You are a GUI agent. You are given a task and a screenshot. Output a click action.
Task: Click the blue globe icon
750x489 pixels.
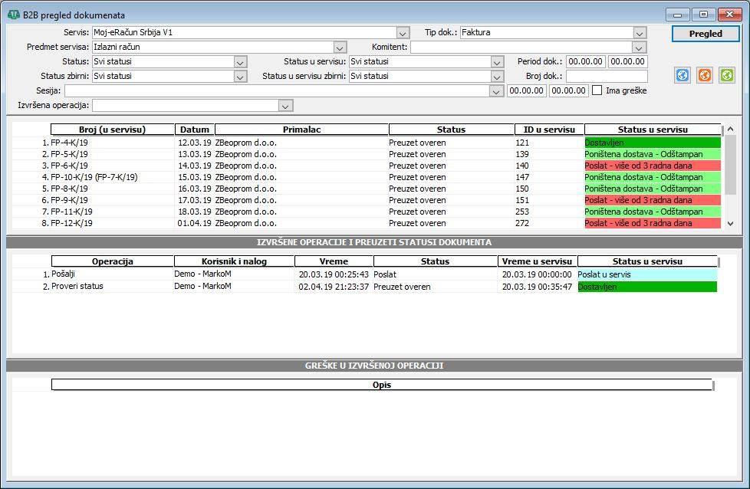coord(683,75)
